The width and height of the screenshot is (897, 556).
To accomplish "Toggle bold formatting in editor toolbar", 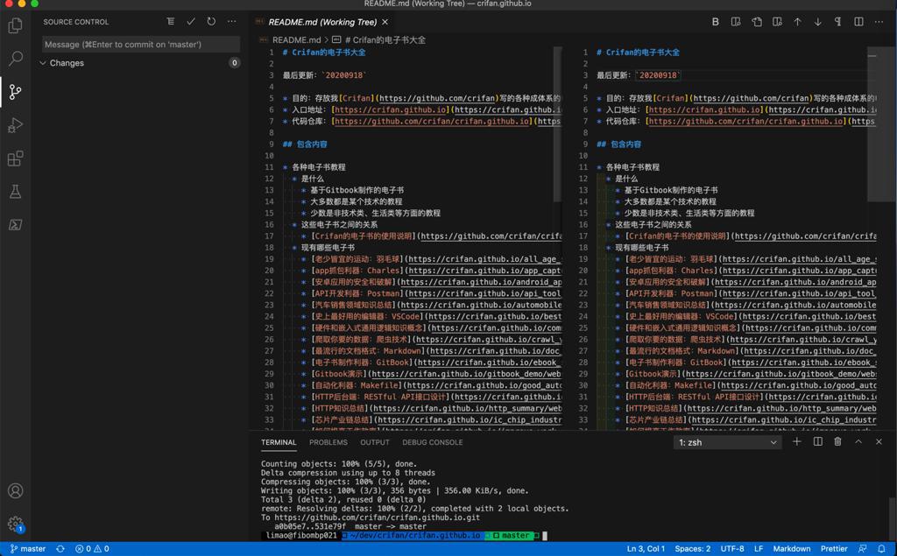I will 715,22.
